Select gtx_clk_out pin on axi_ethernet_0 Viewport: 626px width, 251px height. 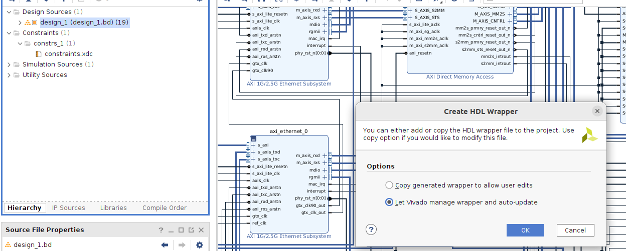click(314, 212)
